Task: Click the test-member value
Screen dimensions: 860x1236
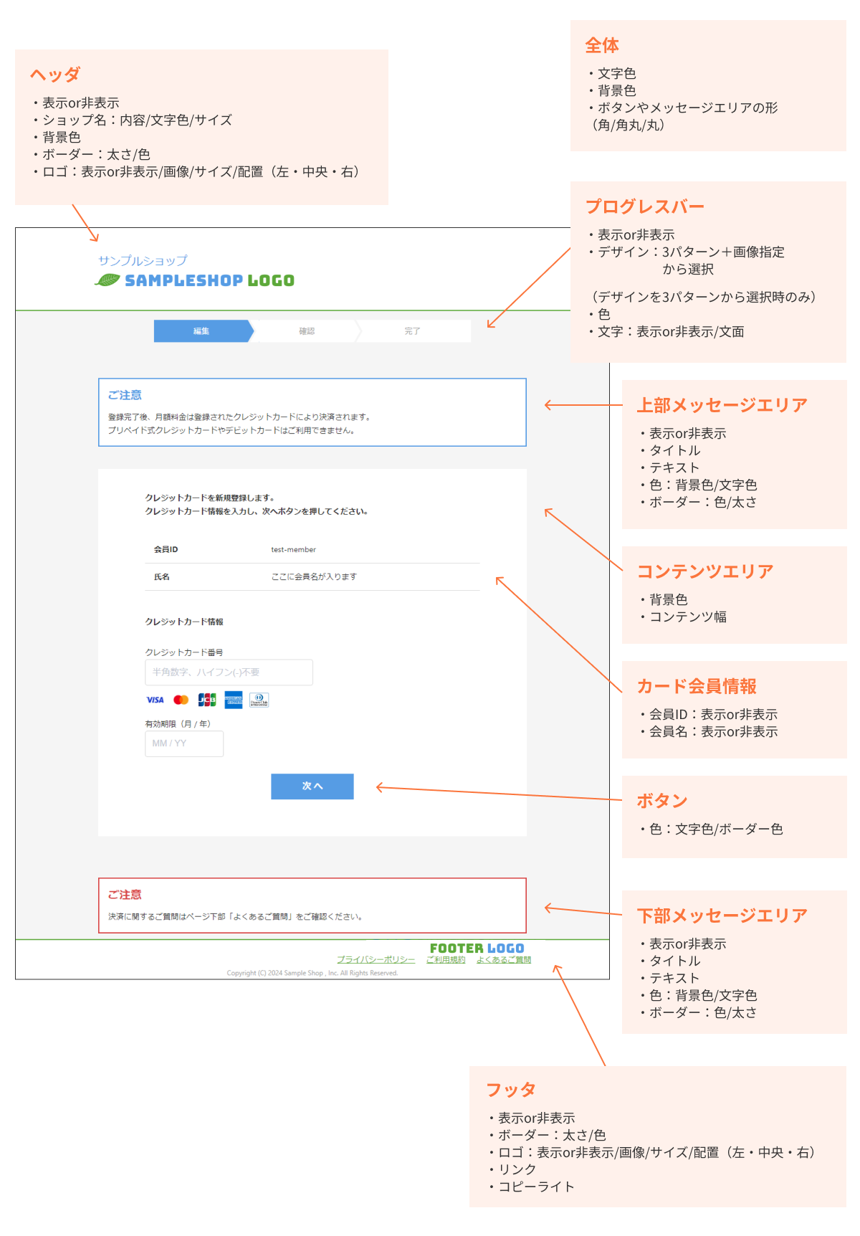Action: click(293, 550)
